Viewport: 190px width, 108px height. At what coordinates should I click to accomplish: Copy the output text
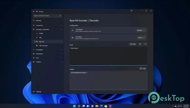click(x=143, y=69)
